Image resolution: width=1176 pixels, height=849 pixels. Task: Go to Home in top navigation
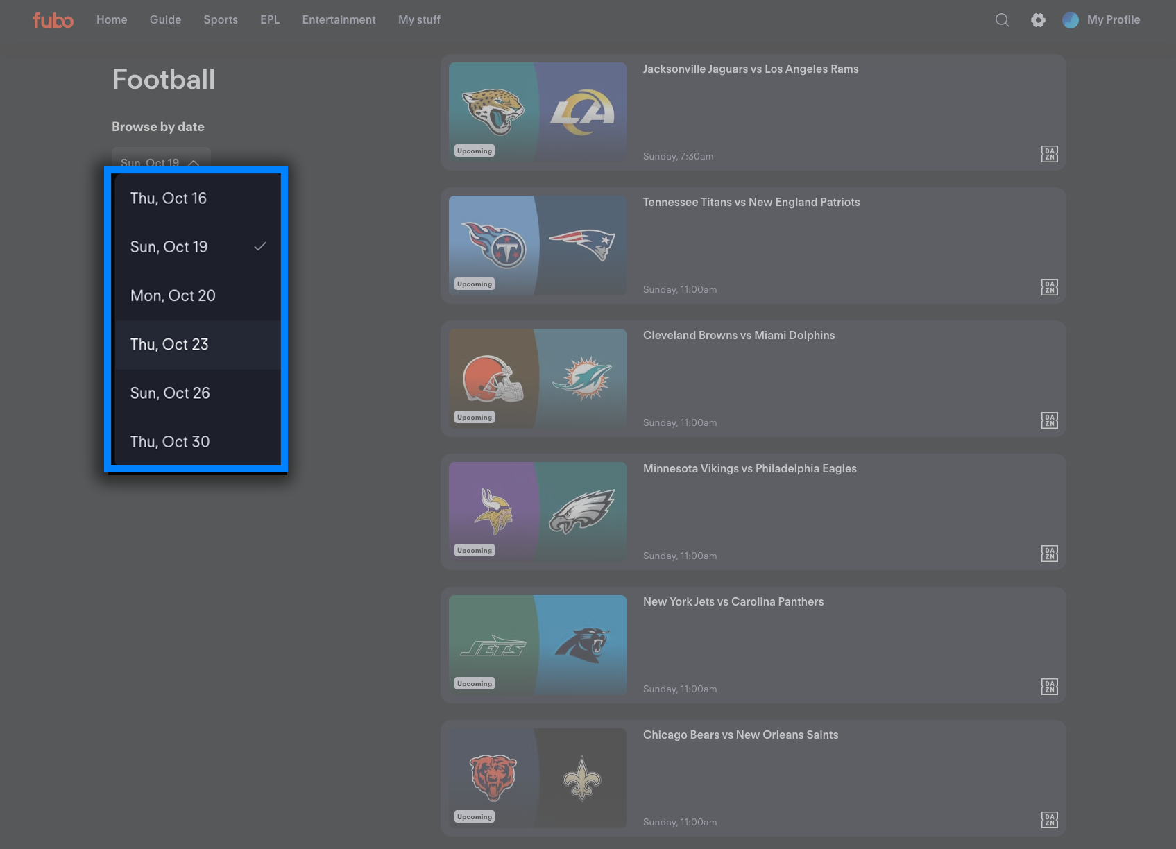(112, 20)
